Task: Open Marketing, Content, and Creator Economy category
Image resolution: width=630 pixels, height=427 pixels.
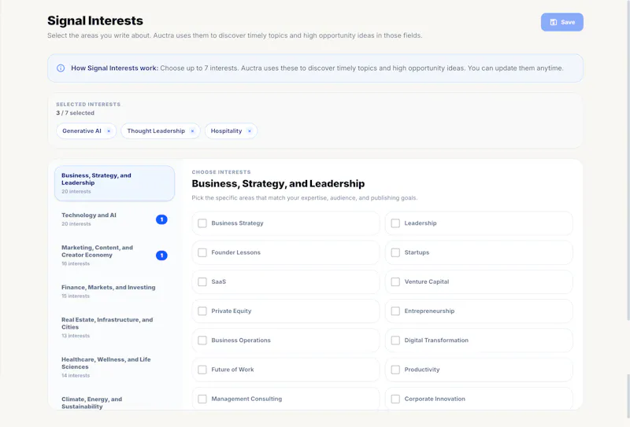Action: pos(114,256)
